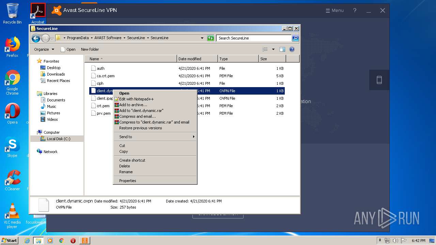
Task: Open the Send to submenu
Action: pyautogui.click(x=155, y=137)
